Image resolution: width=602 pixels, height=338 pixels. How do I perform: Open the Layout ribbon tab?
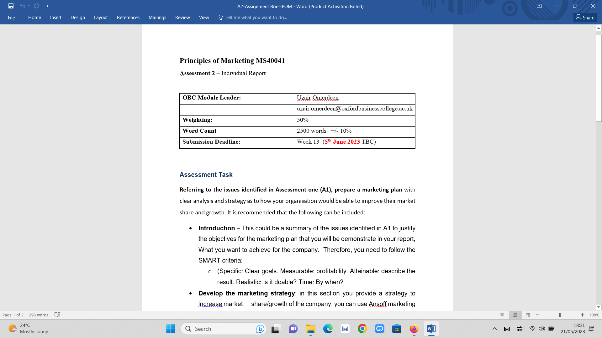tap(101, 18)
